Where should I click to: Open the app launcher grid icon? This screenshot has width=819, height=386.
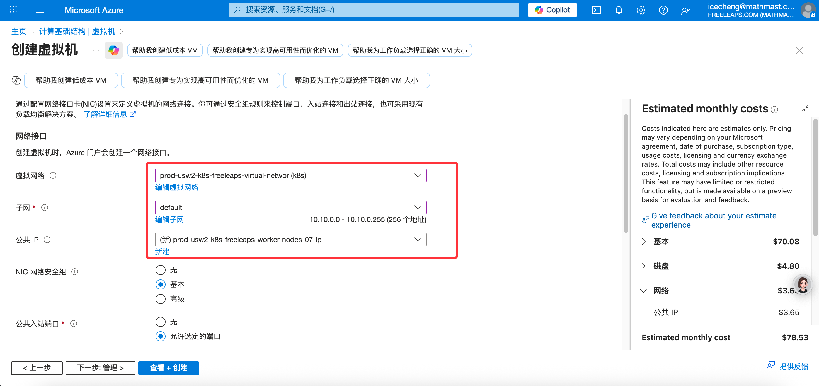[13, 10]
